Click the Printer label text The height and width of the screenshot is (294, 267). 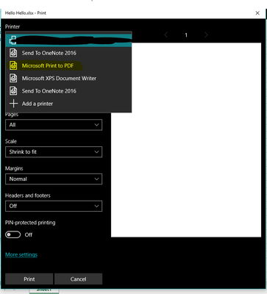tap(13, 26)
